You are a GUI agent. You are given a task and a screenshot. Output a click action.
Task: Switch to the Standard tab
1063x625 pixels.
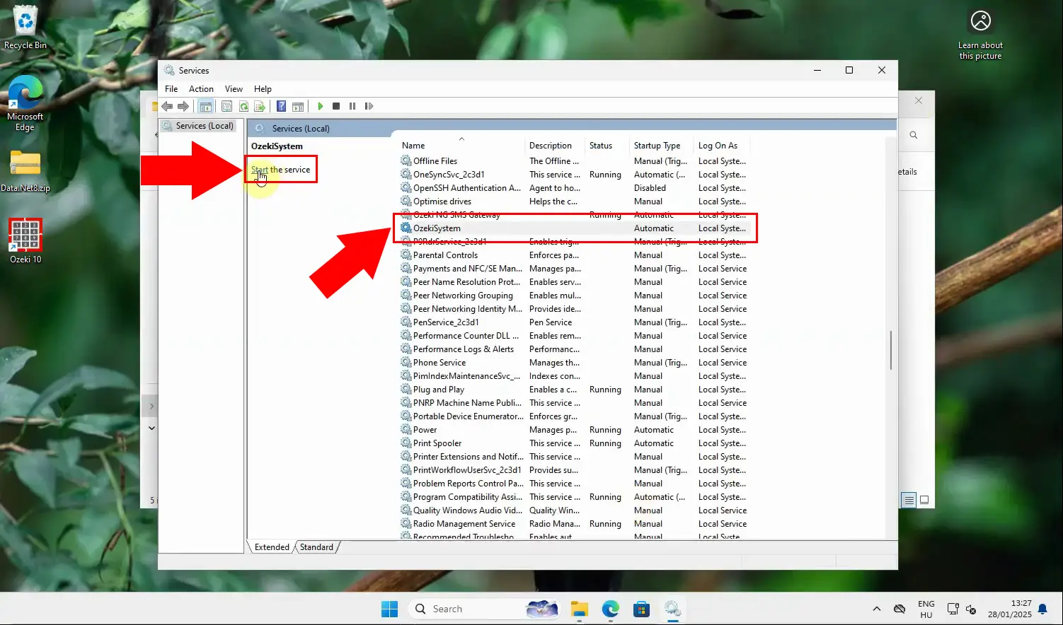[316, 547]
